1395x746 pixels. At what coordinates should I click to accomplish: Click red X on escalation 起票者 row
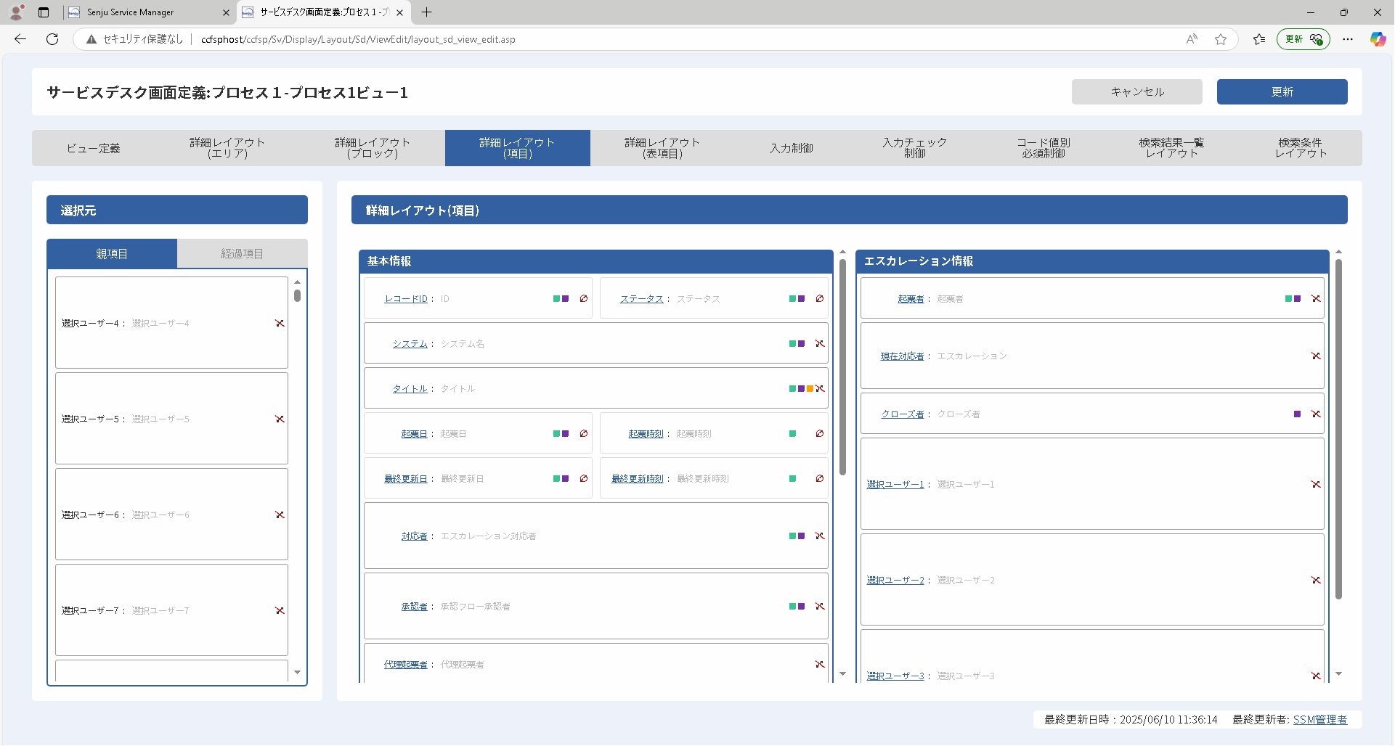(x=1316, y=299)
